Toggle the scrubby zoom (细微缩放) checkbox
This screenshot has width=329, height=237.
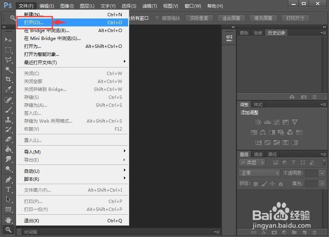pos(157,18)
